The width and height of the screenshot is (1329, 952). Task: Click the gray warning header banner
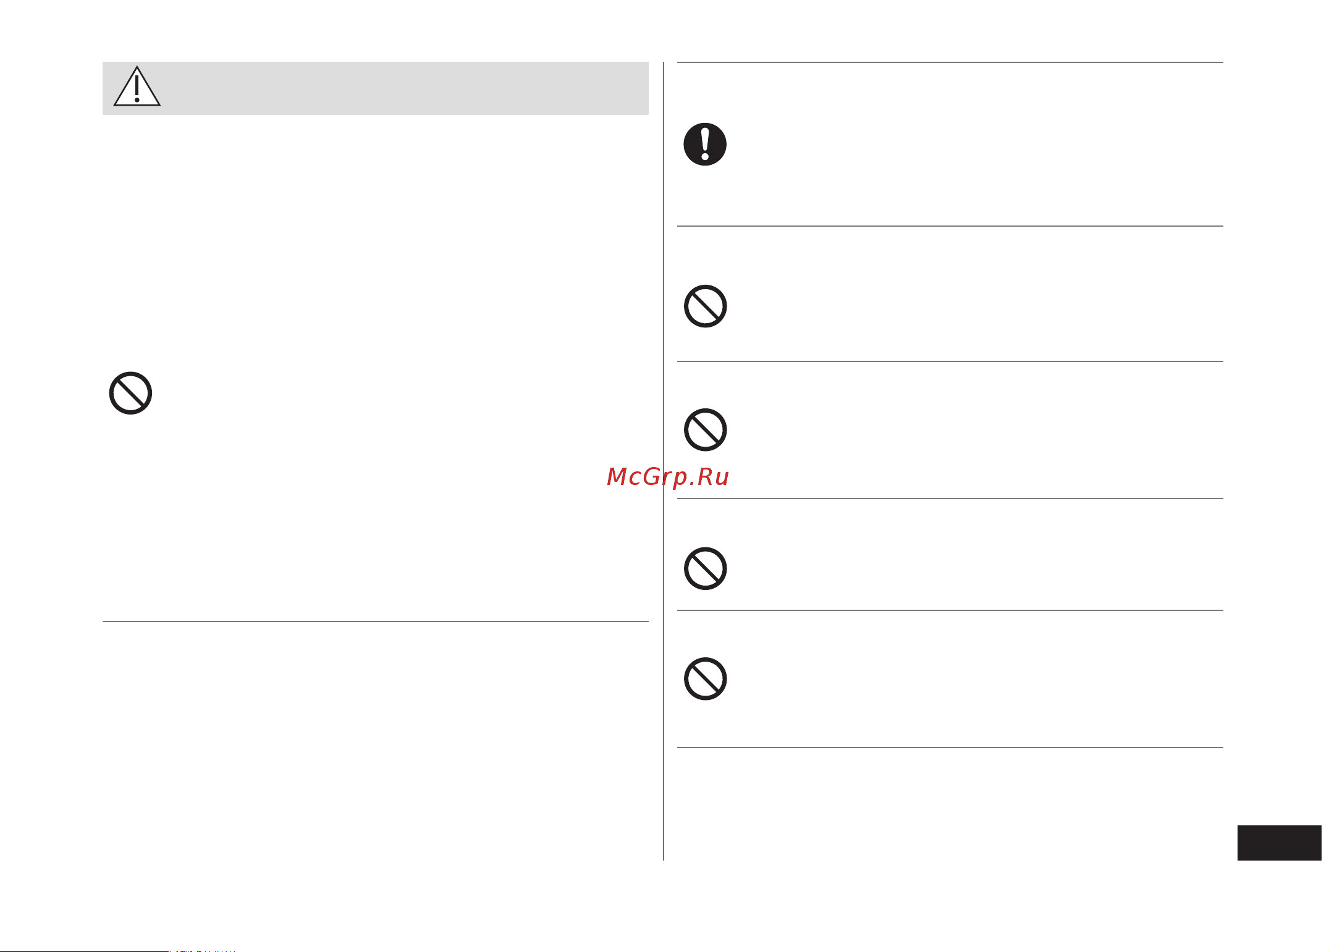pyautogui.click(x=375, y=88)
